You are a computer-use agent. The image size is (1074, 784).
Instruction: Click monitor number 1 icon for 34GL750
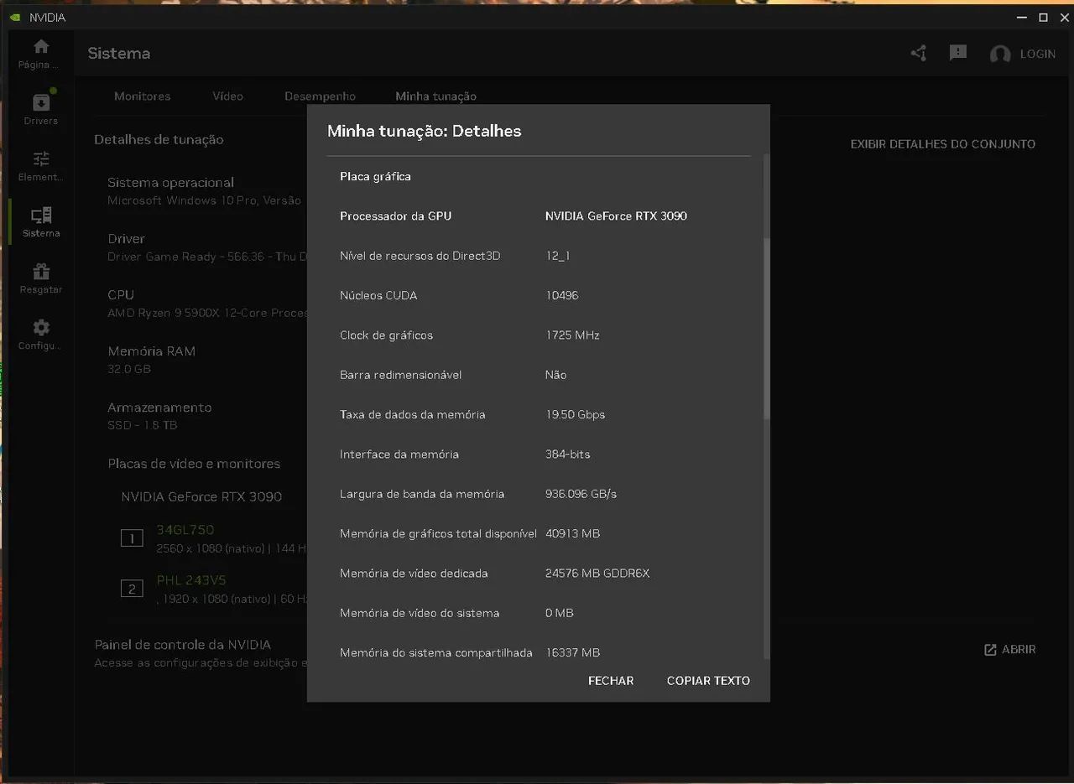tap(132, 538)
